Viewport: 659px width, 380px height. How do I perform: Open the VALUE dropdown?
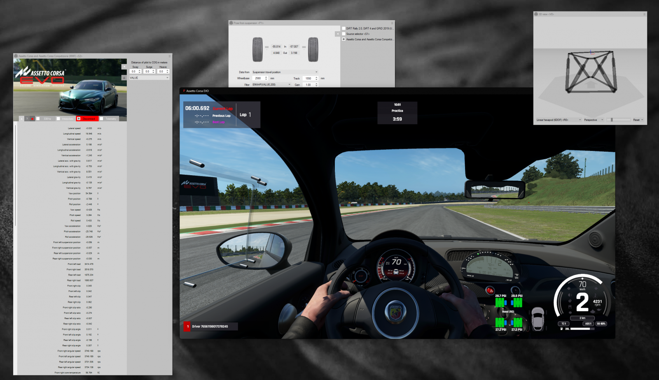(149, 78)
